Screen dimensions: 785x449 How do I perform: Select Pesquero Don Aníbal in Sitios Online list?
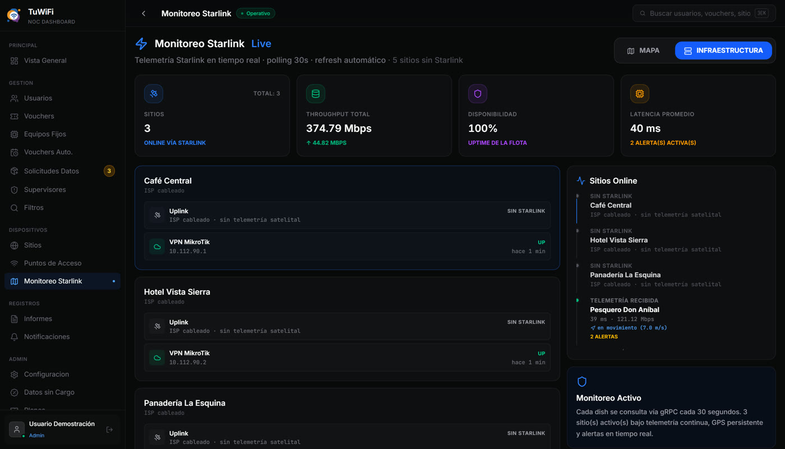coord(625,310)
